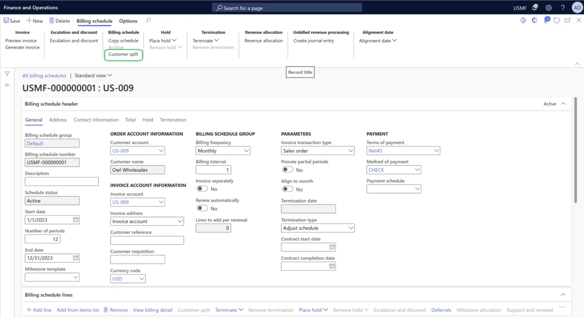Click View billing detail
This screenshot has height=318, width=584.
[153, 310]
